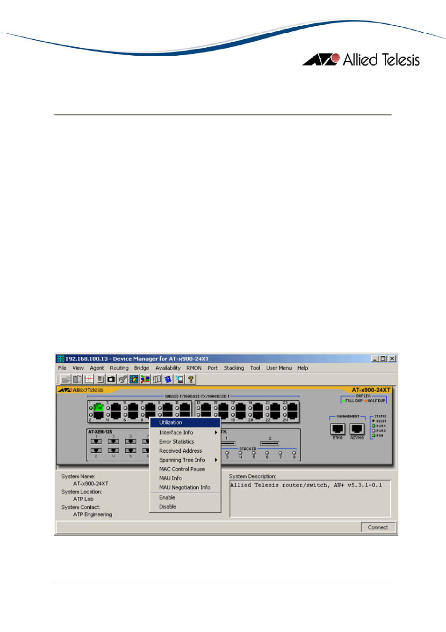This screenshot has width=446, height=632.
Task: Open the Bridge menu
Action: coord(142,368)
